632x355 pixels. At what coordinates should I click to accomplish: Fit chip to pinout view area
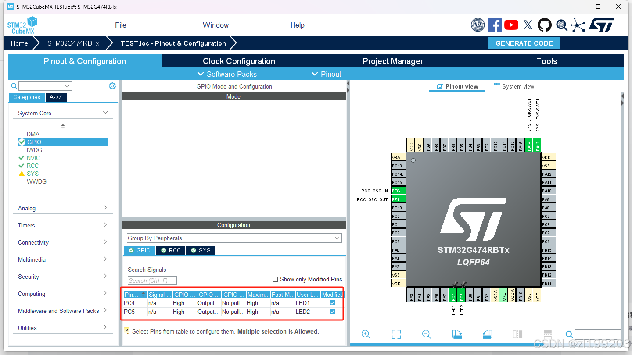coord(396,334)
